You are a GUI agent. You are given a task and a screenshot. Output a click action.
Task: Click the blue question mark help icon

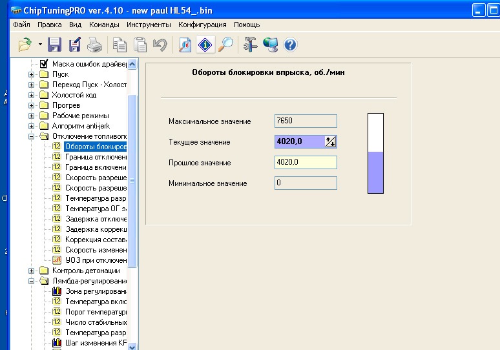pyautogui.click(x=290, y=45)
